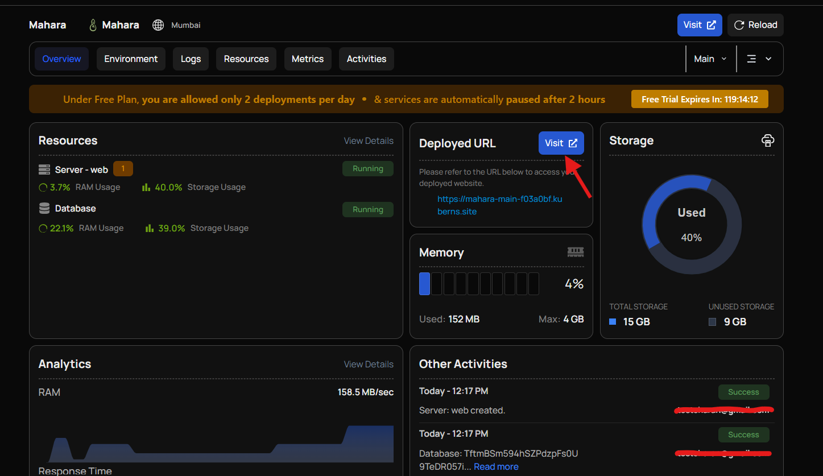
Task: Expand Read more on Database activity
Action: click(496, 466)
